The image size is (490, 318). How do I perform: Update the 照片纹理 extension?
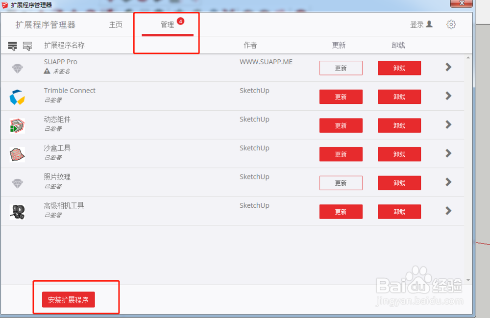click(341, 183)
